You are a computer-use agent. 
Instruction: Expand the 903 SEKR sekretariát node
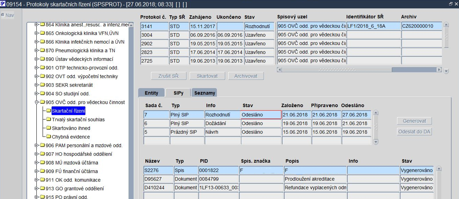coord(36,85)
